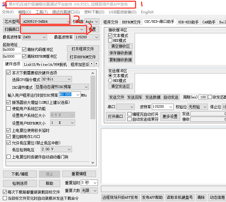Switch to the EEPROM文件 tab
This screenshot has height=202, width=226.
click(131, 22)
